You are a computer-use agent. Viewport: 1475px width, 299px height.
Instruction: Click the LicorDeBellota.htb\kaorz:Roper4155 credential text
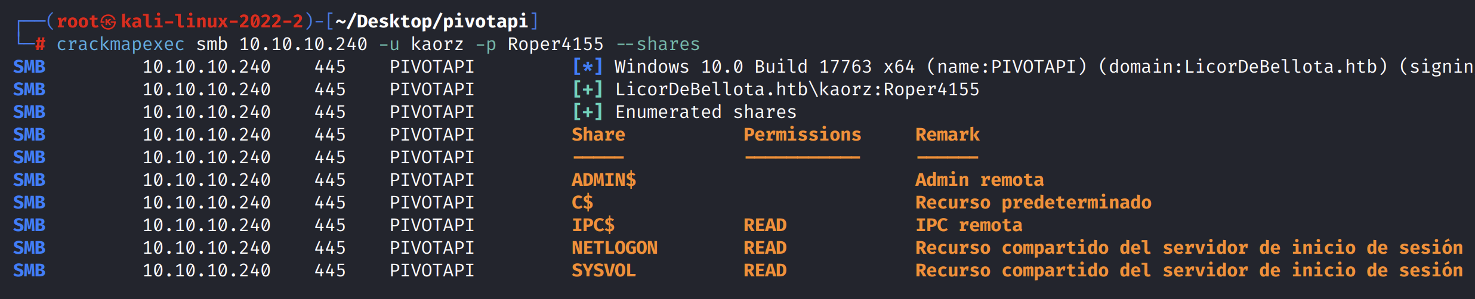tap(797, 89)
